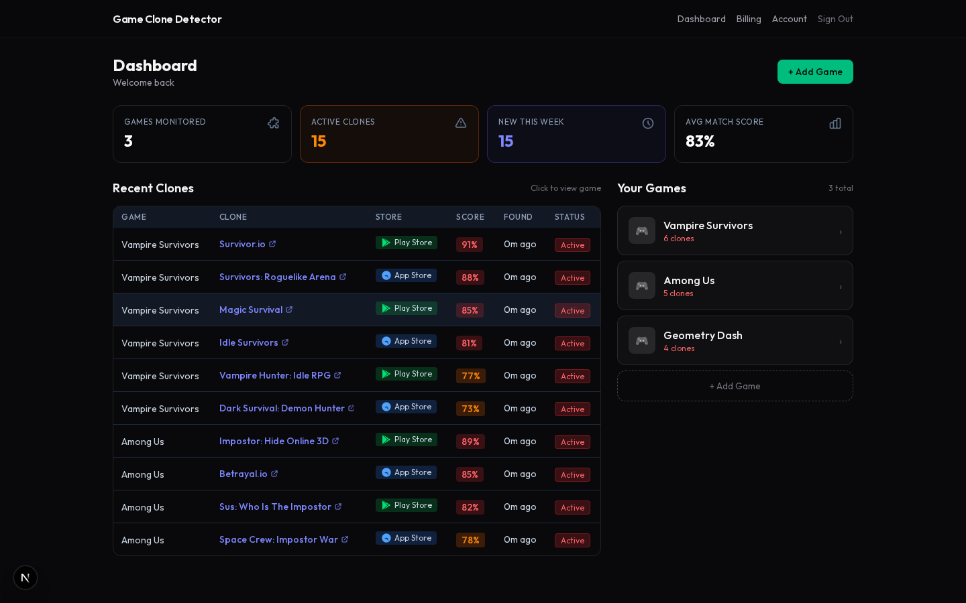
Task: Click the chart icon on Avg Match Score card
Action: 835,123
